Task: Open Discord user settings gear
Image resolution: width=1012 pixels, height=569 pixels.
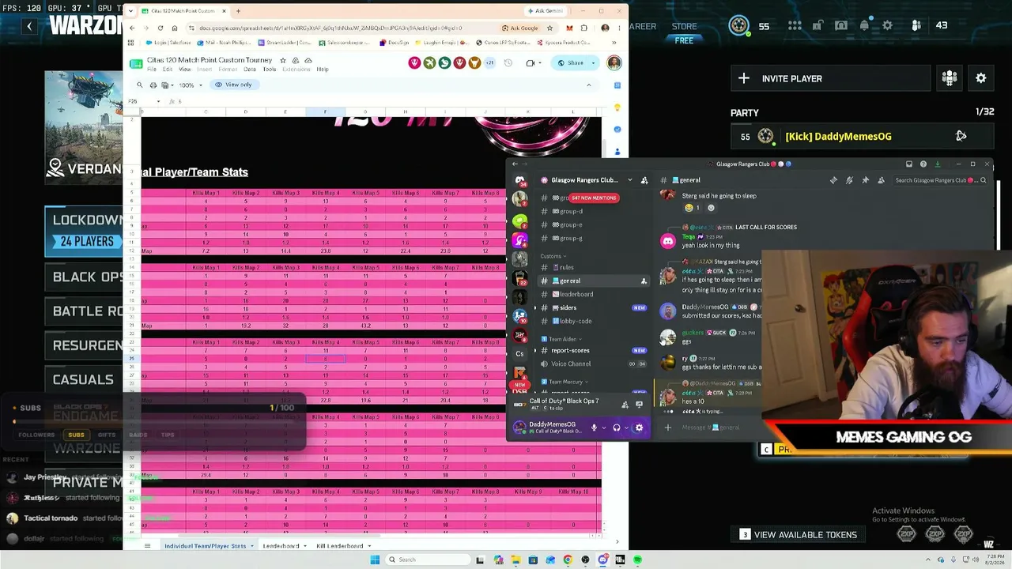Action: tap(639, 428)
